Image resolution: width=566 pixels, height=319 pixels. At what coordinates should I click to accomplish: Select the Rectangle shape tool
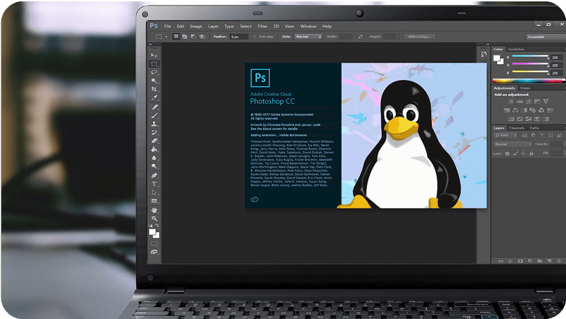(154, 201)
